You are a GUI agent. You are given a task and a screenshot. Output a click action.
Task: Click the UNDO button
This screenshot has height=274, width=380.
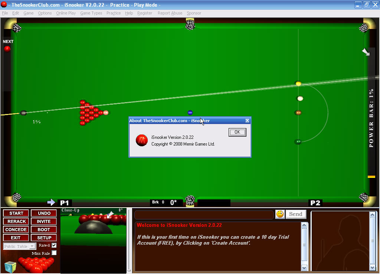(44, 213)
